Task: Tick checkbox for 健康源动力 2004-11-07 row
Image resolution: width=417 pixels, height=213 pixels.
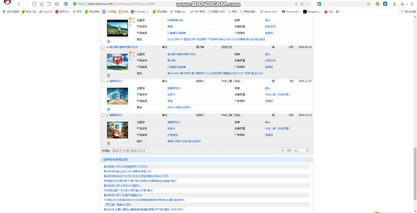Action: tap(103, 81)
